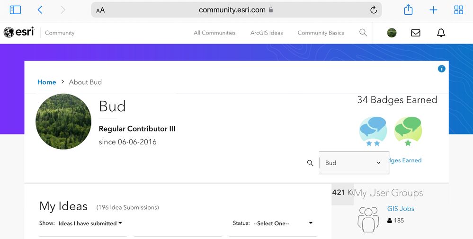Expand the Bud search scope dropdown
The height and width of the screenshot is (239, 473).
tap(354, 163)
